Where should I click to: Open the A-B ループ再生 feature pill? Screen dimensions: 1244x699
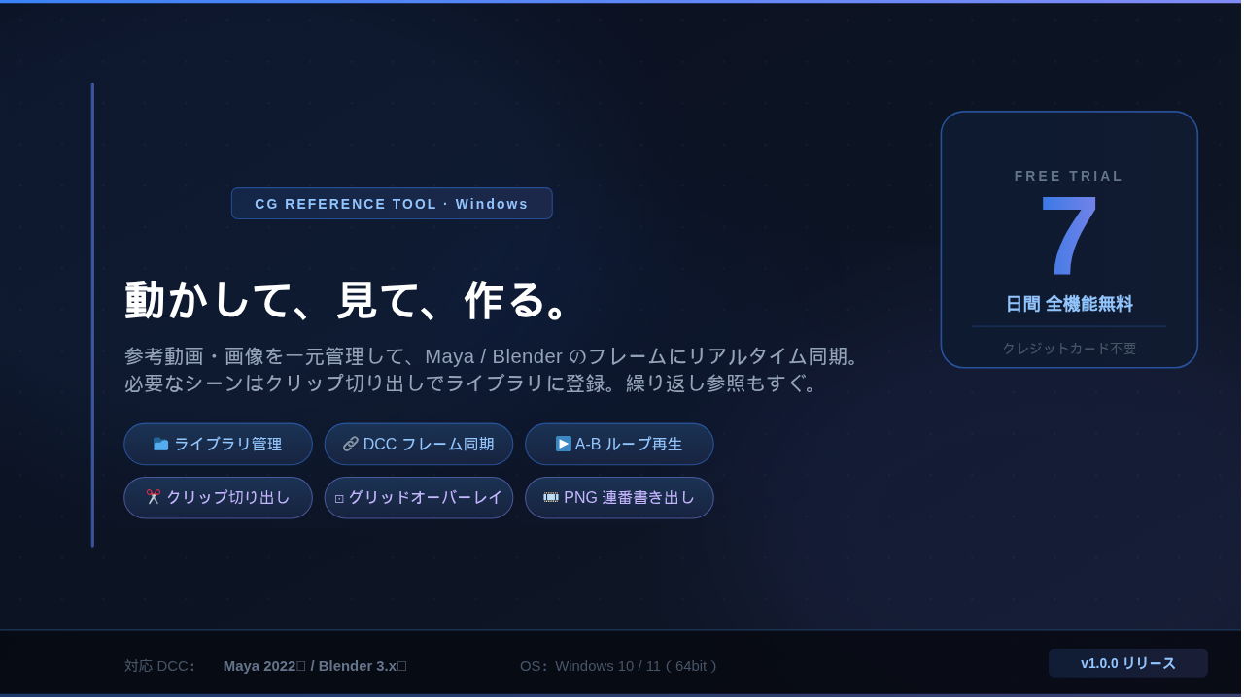point(619,444)
